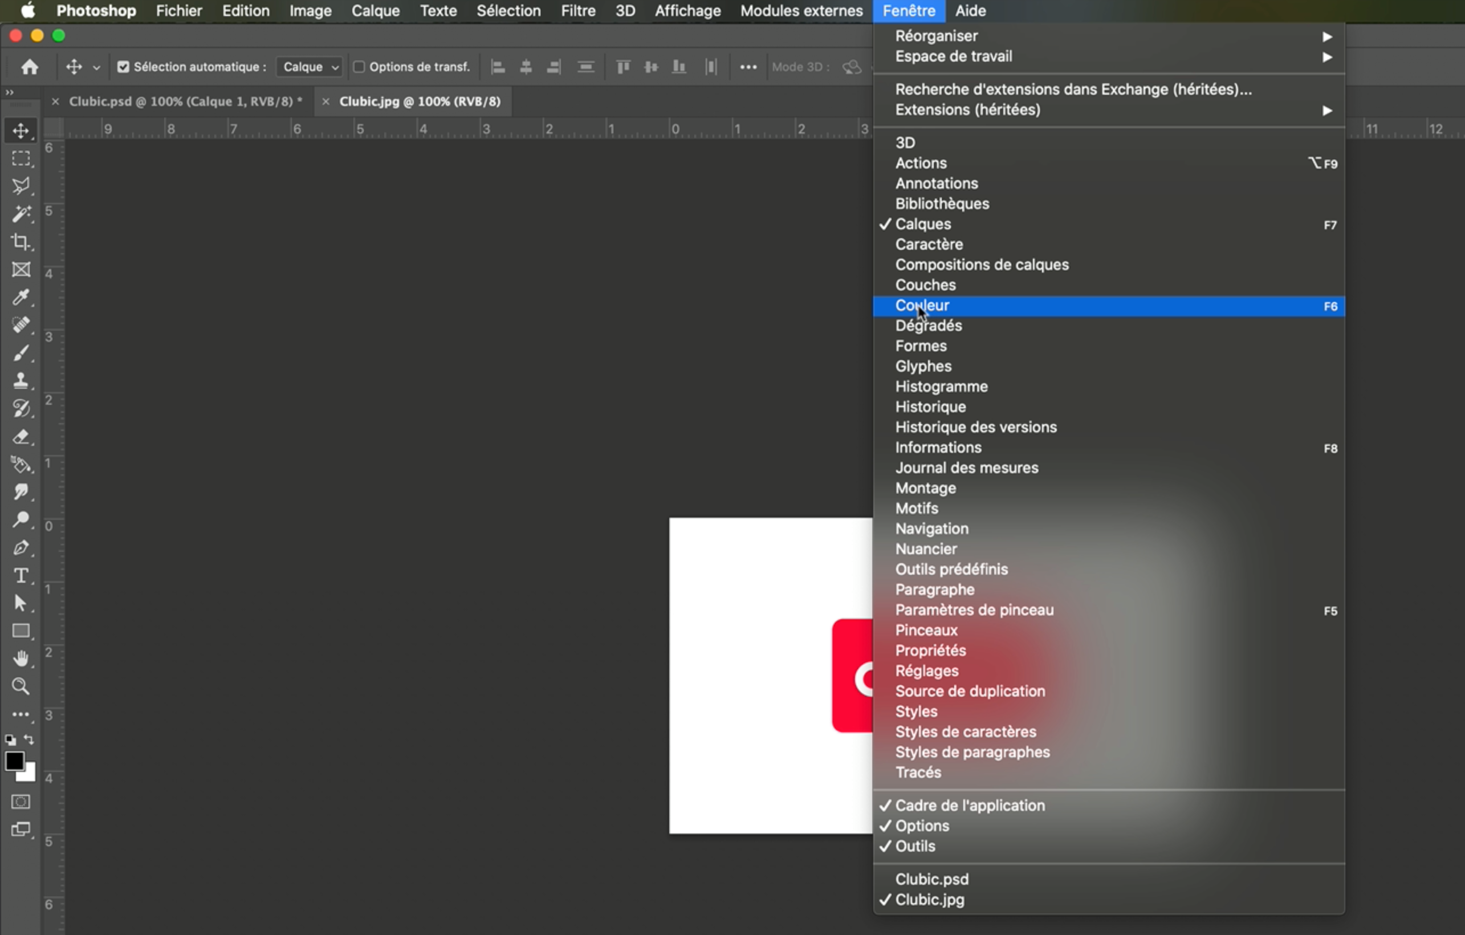1465x935 pixels.
Task: Enable Options de transf. checkbox
Action: [x=359, y=67]
